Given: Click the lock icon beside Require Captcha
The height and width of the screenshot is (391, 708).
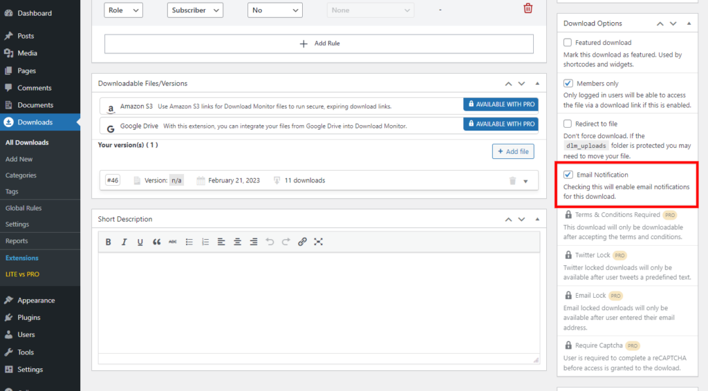Looking at the screenshot, I should click(x=568, y=345).
